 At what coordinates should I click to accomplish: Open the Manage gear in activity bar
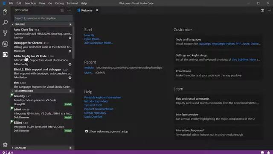(x=5, y=145)
